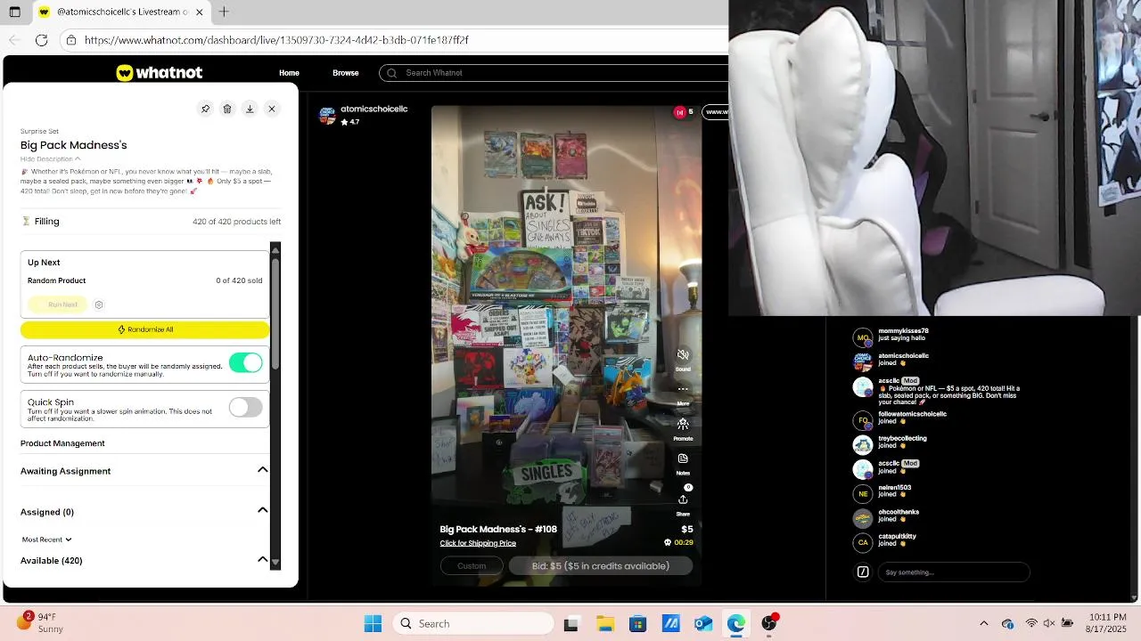Reload the page with browser refresh

coord(41,40)
